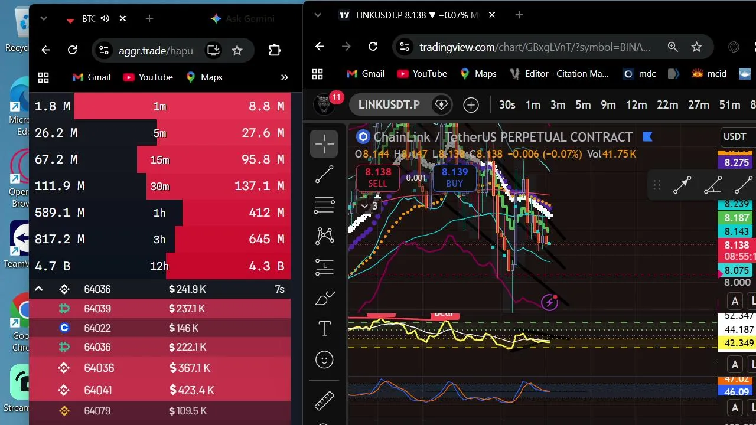Click the 1h volume bar row
756x425 pixels.
pos(159,212)
